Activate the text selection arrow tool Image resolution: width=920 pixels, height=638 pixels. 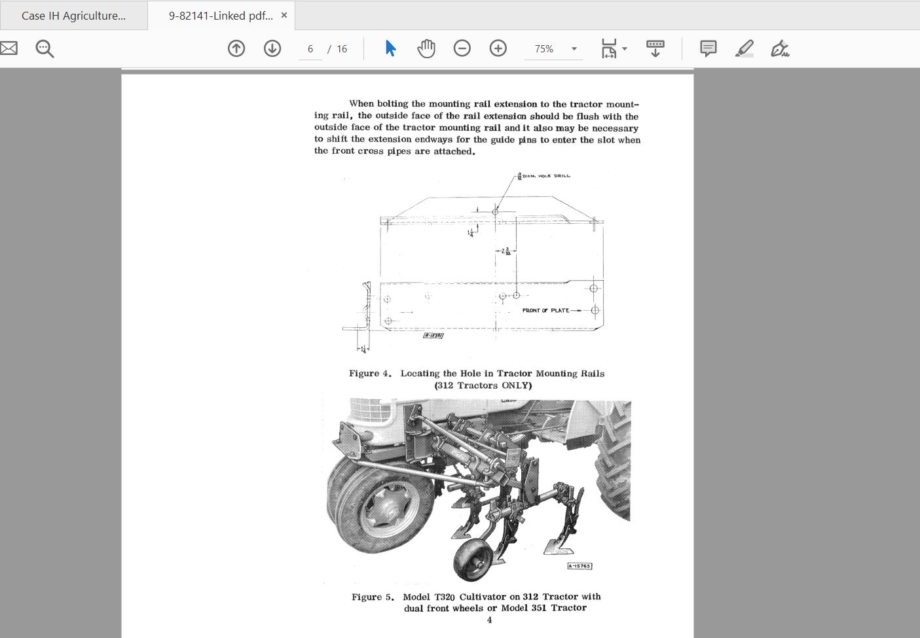coord(389,48)
